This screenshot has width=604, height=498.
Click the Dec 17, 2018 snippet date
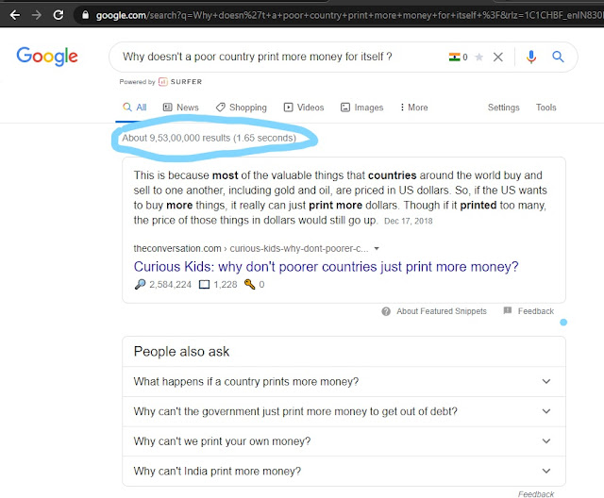pos(409,222)
